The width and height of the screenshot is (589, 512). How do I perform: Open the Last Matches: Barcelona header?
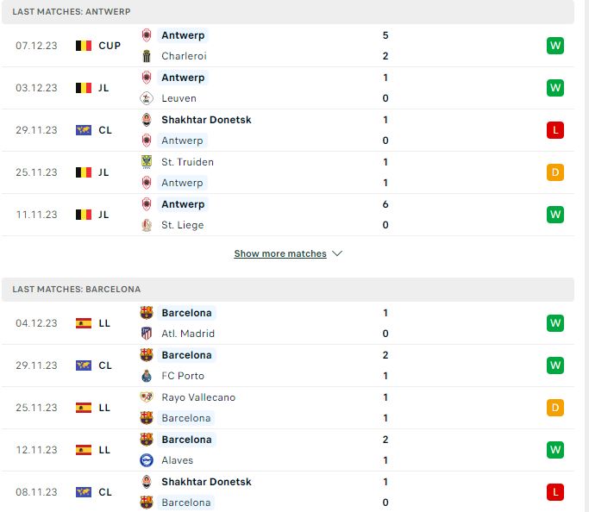pos(288,290)
